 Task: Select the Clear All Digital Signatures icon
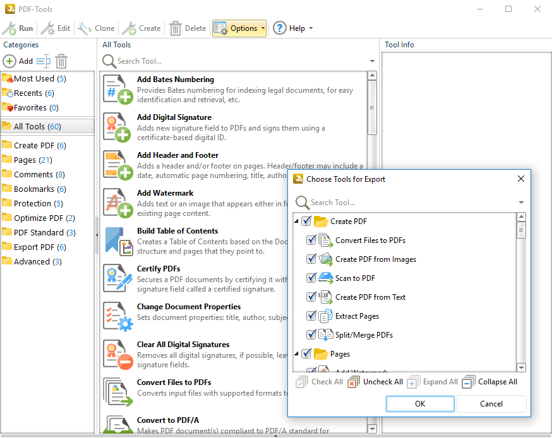[x=118, y=355]
